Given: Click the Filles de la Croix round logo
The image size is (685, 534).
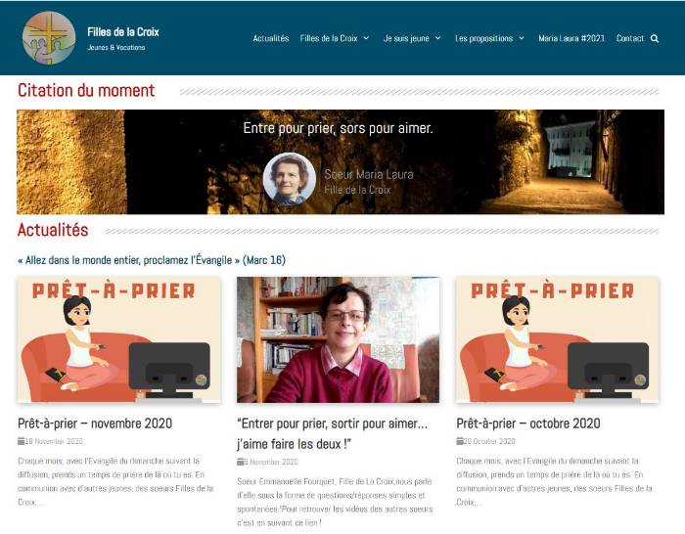Looking at the screenshot, I should [x=49, y=38].
